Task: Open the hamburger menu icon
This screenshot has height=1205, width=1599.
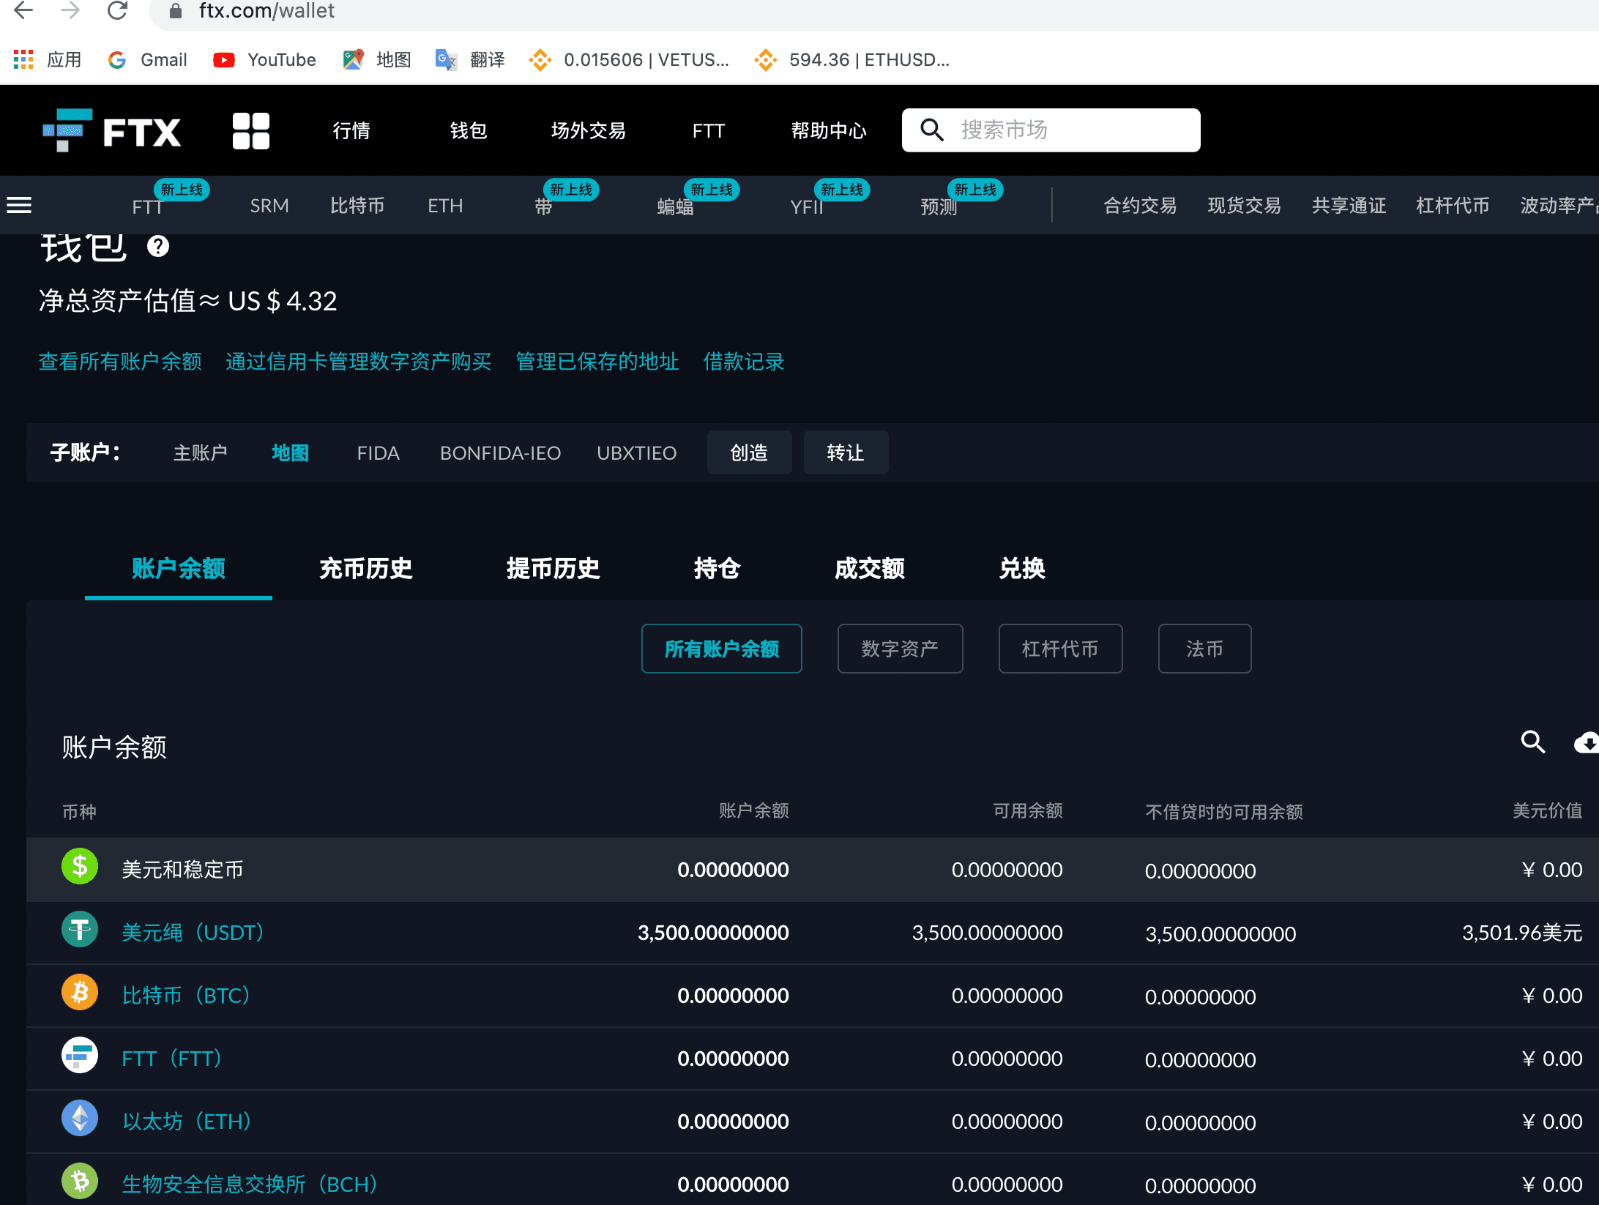Action: pos(19,206)
